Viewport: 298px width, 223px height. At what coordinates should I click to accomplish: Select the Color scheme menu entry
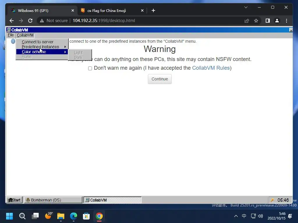coord(42,52)
